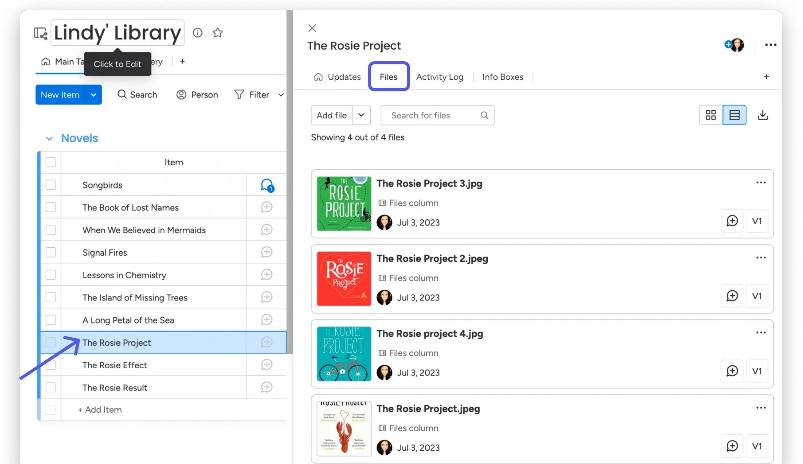
Task: Open the Updates tab
Action: 337,77
